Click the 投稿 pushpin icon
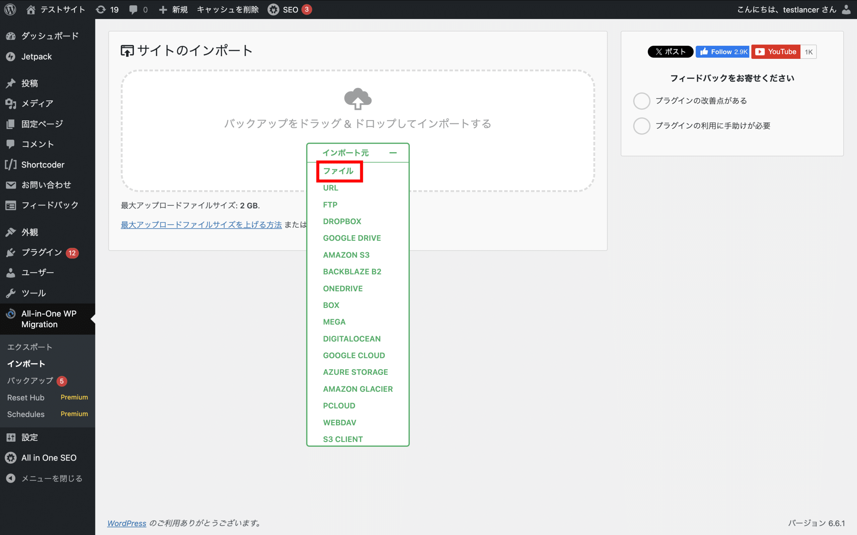 (11, 83)
